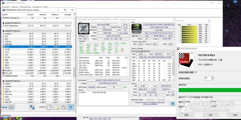Click the Coffee Lake-S codename field
The height and width of the screenshot is (120, 241).
pyautogui.click(x=107, y=30)
